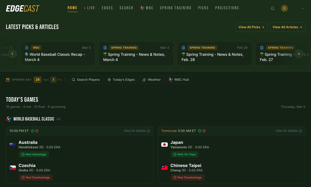Click the Australia flag

pyautogui.click(x=12, y=144)
